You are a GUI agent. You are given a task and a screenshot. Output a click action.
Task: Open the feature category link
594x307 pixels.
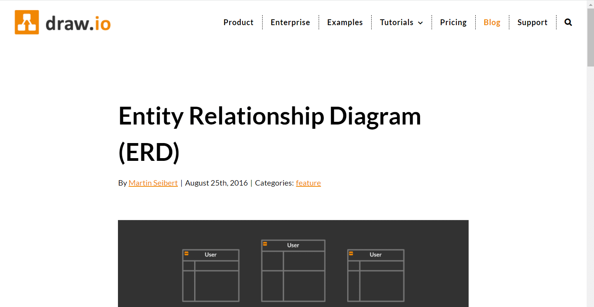308,183
